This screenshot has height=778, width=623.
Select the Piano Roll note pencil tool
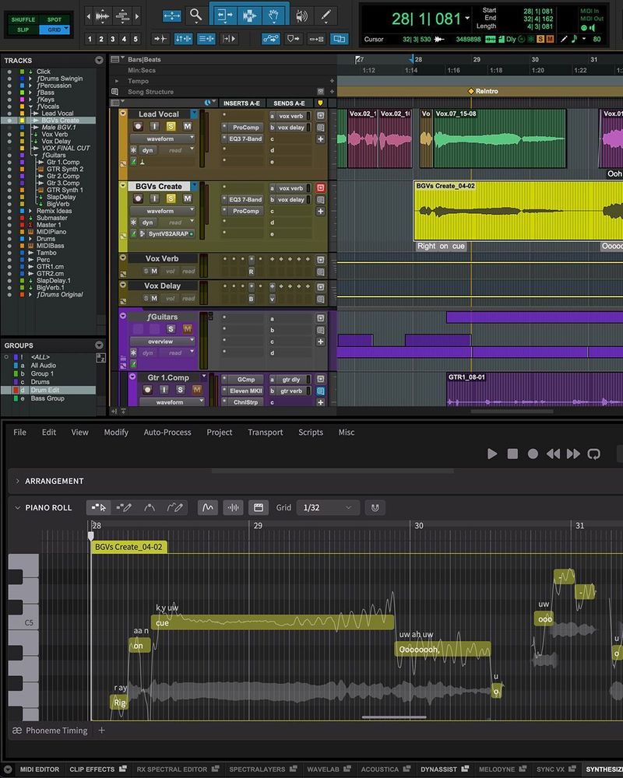coord(123,507)
